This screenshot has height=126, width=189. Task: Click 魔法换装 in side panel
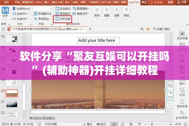pyautogui.click(x=182, y=115)
